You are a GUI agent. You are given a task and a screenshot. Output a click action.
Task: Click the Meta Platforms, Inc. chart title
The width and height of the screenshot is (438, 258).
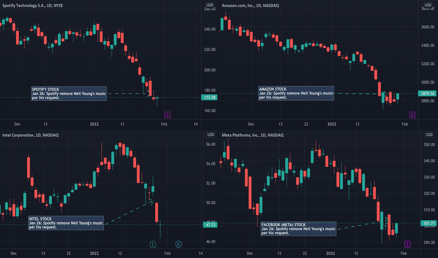(252, 135)
